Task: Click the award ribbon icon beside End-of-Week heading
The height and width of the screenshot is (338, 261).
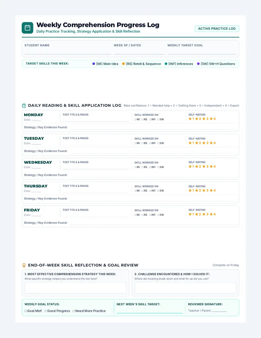Action: (x=24, y=265)
